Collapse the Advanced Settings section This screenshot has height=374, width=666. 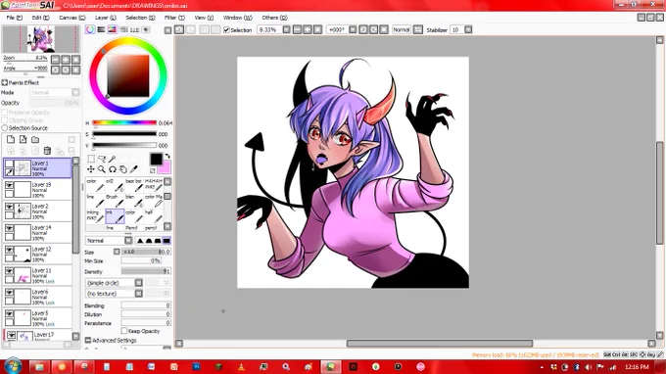pos(88,340)
